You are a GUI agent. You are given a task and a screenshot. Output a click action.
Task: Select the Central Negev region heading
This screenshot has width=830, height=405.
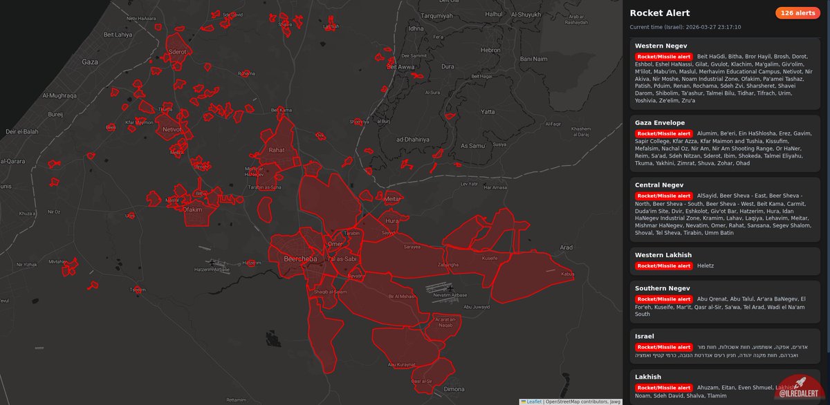pos(659,185)
